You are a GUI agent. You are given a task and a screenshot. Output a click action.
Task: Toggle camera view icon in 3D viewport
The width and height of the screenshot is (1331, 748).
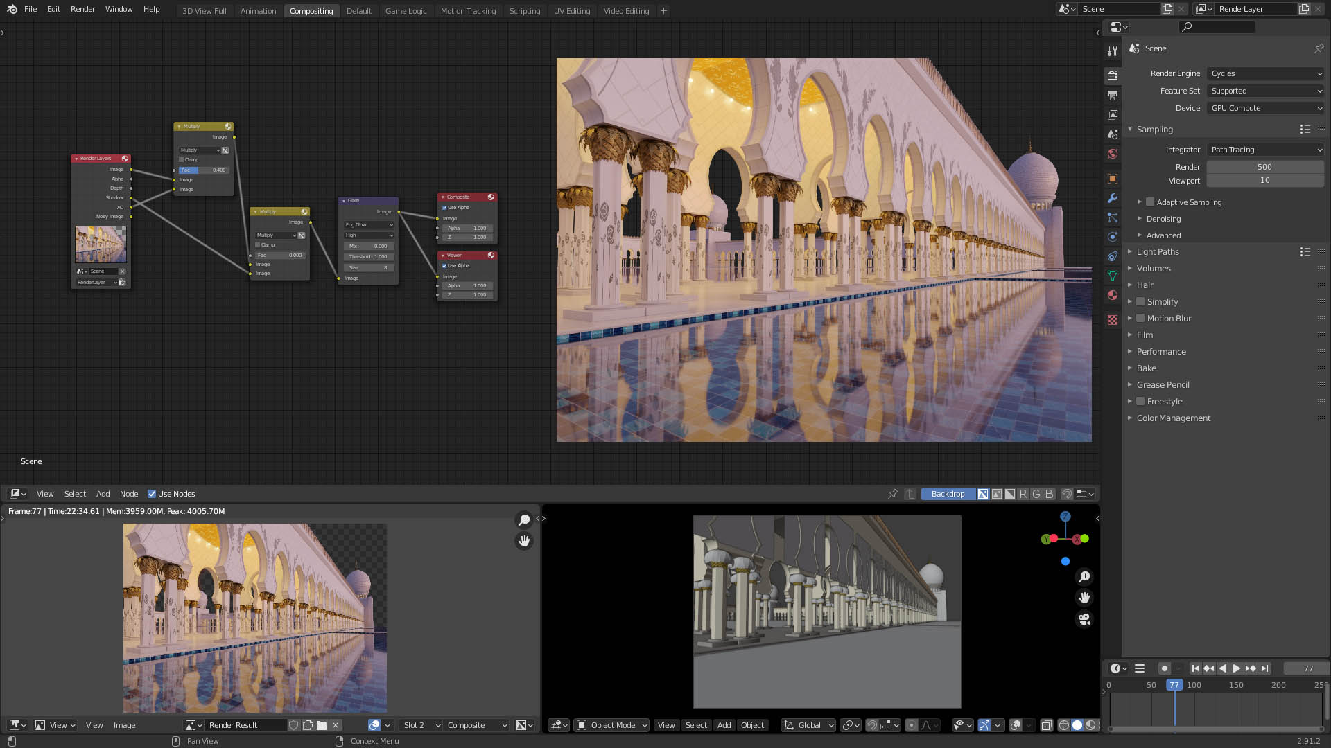point(1084,619)
